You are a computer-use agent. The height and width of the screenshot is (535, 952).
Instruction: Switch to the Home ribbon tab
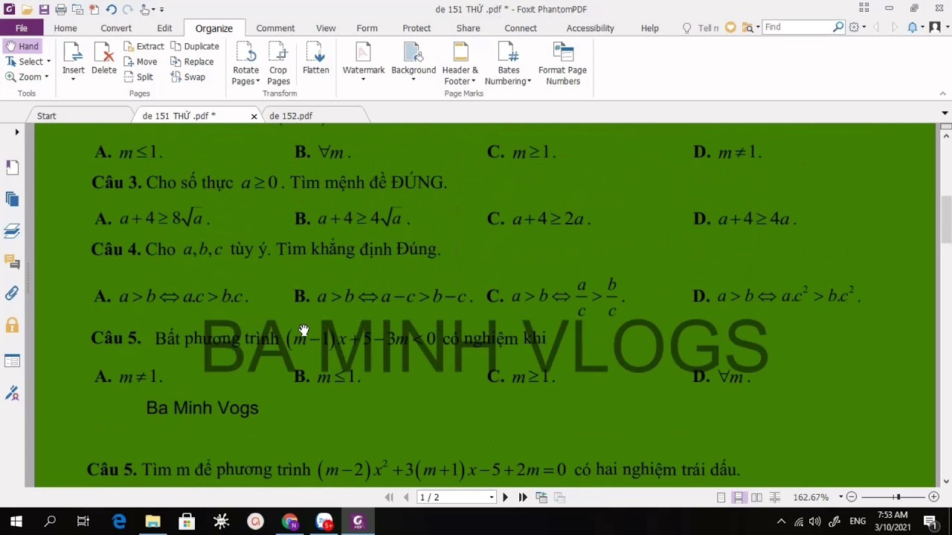pyautogui.click(x=65, y=28)
